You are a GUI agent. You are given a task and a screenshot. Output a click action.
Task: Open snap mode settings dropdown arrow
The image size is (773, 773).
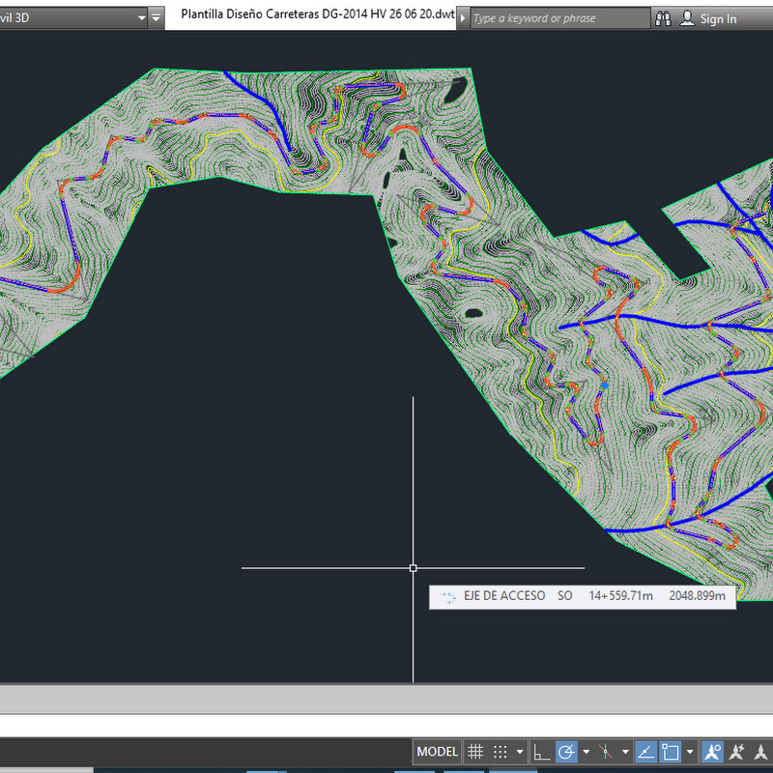pyautogui.click(x=520, y=752)
